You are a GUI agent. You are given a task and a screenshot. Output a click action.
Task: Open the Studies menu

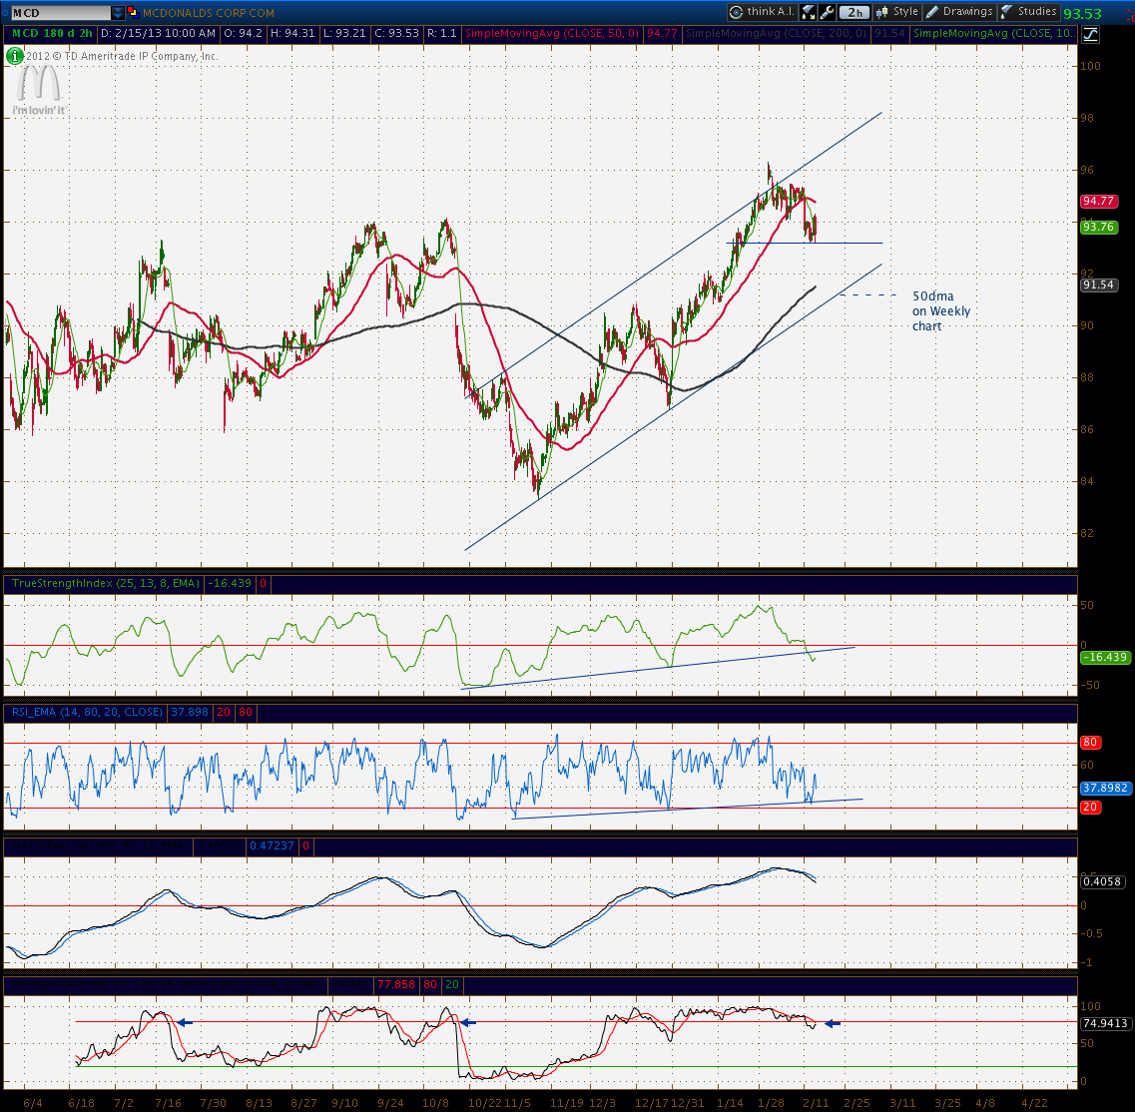click(1028, 12)
